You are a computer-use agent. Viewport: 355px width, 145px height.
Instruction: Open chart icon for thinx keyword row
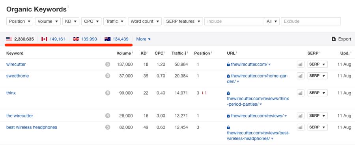(x=301, y=93)
